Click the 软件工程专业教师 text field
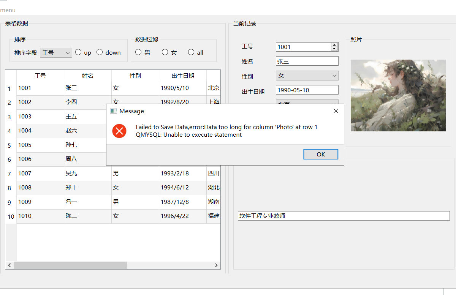 344,216
